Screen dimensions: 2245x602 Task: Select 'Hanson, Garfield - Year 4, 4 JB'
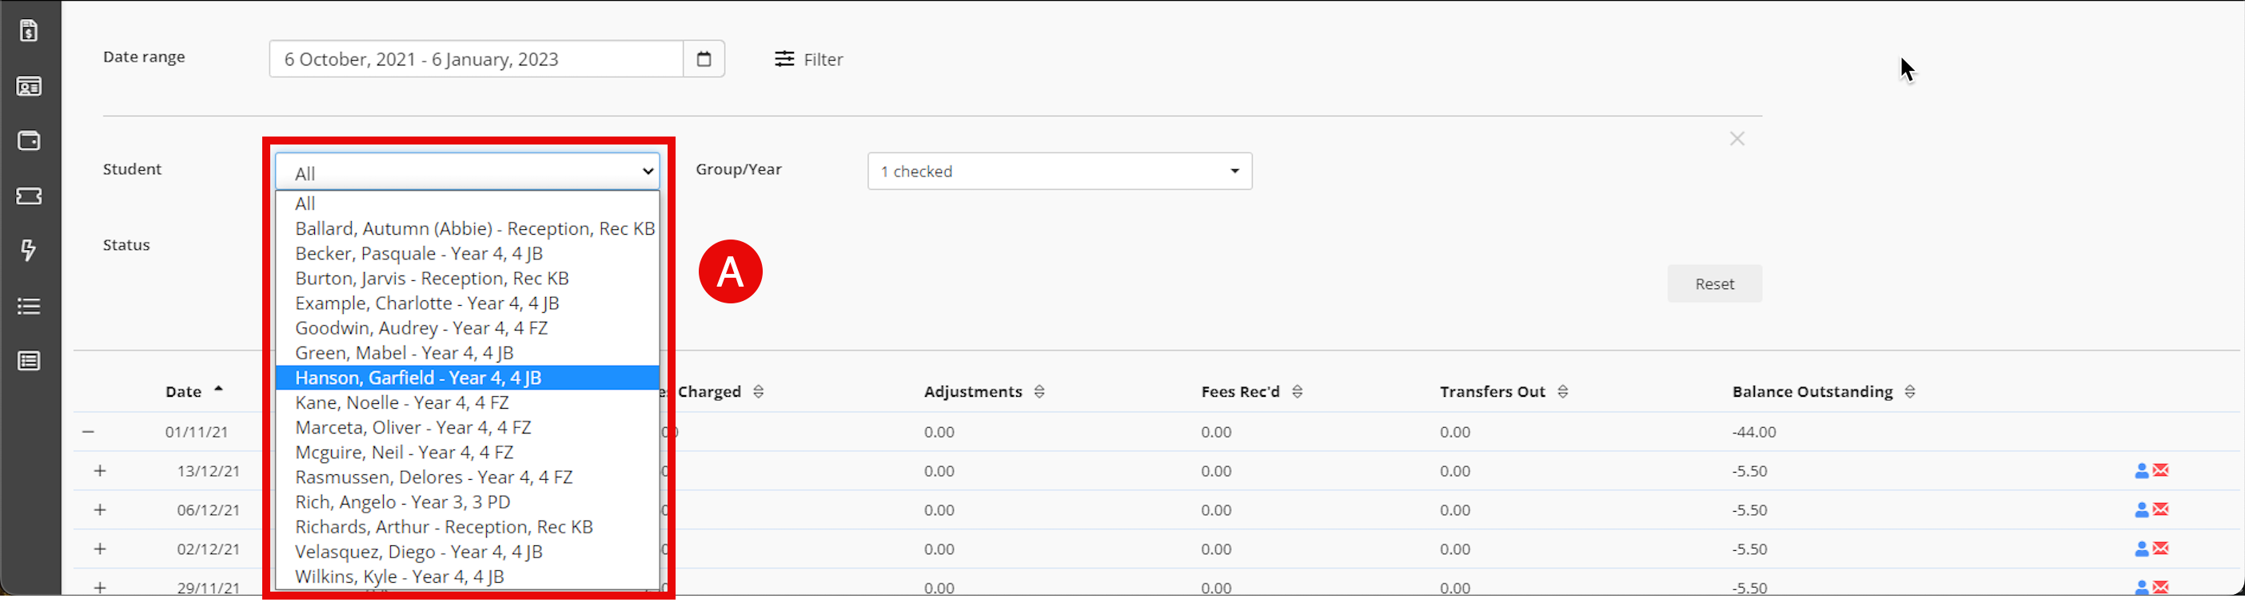(x=418, y=378)
